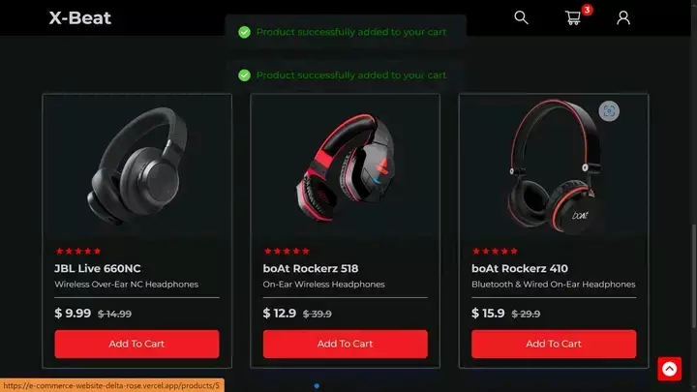The image size is (697, 392).
Task: Add boAt Rockerz 518 to cart
Action: (345, 344)
